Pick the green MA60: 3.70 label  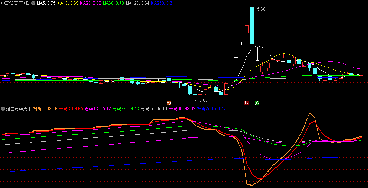[x=113, y=3]
